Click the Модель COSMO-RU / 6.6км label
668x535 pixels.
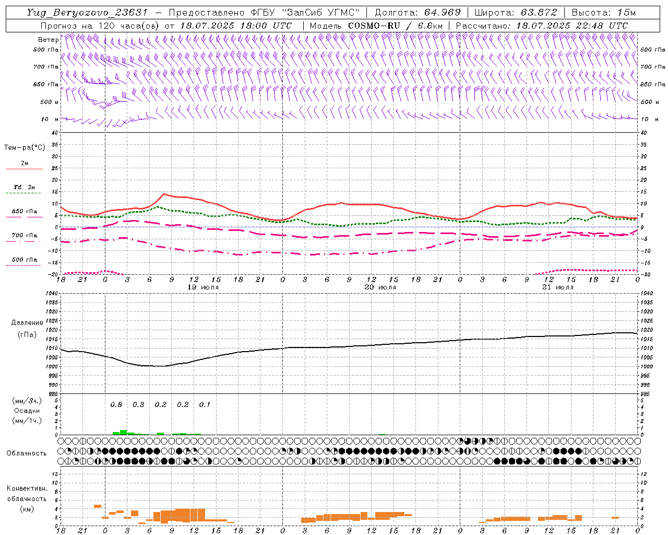click(376, 26)
